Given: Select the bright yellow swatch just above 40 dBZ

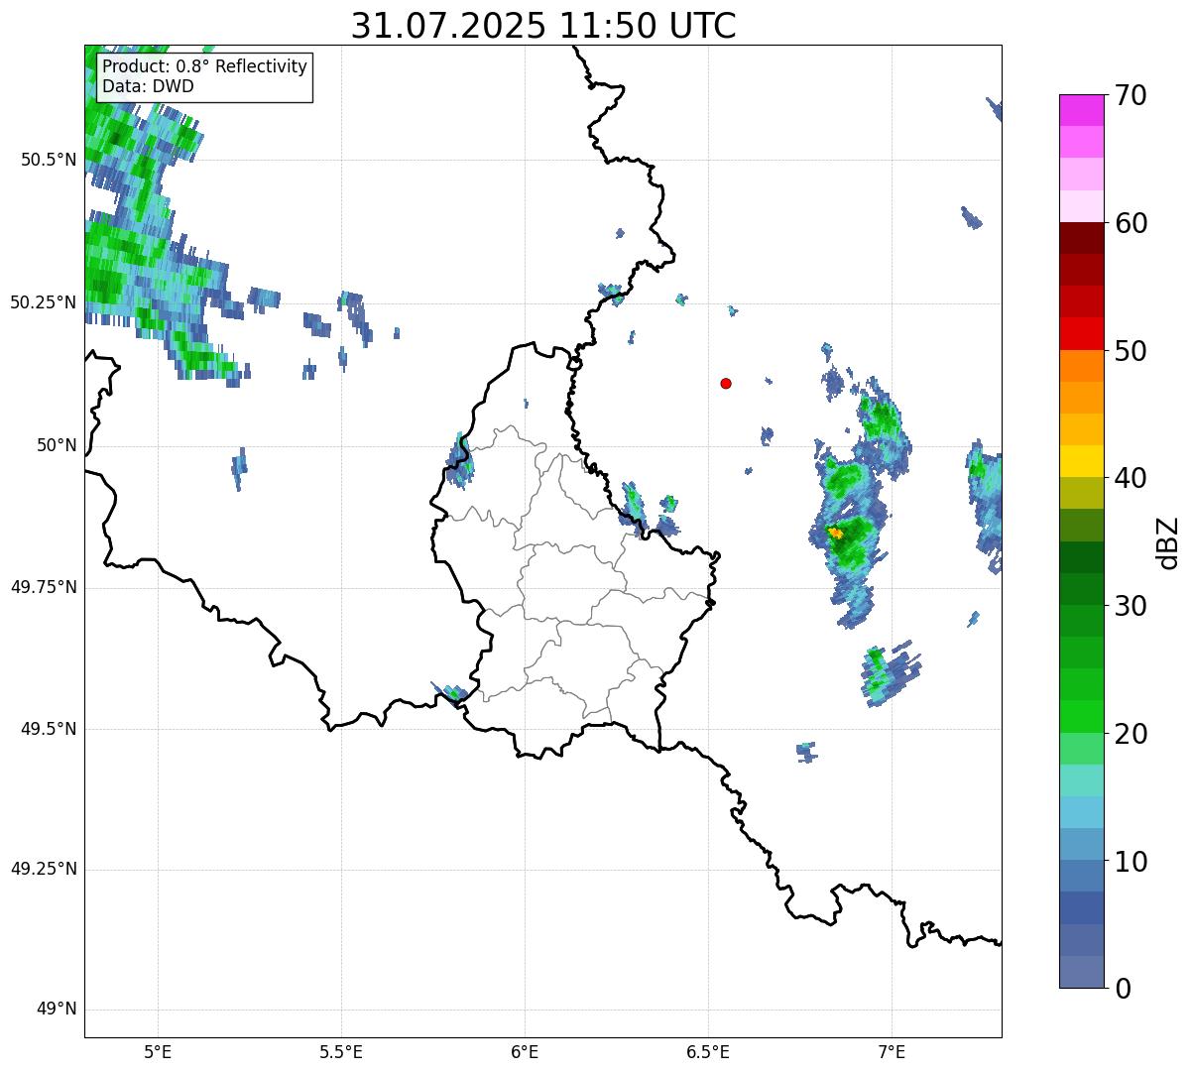Looking at the screenshot, I should click(1081, 461).
